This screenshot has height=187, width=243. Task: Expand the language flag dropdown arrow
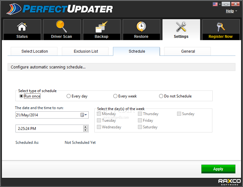220,4
